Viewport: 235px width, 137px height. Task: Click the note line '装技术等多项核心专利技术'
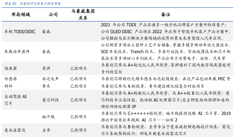[x=163, y=58]
